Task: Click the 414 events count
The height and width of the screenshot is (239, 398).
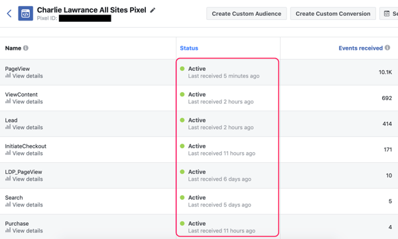Action: (387, 124)
